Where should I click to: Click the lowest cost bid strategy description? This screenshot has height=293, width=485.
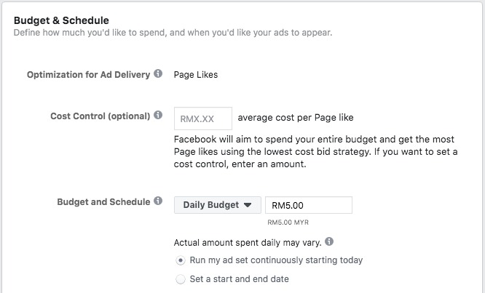point(315,152)
